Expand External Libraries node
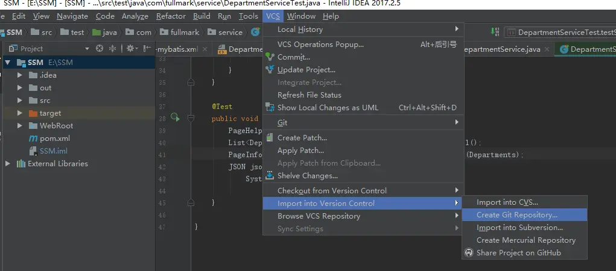 click(7, 164)
